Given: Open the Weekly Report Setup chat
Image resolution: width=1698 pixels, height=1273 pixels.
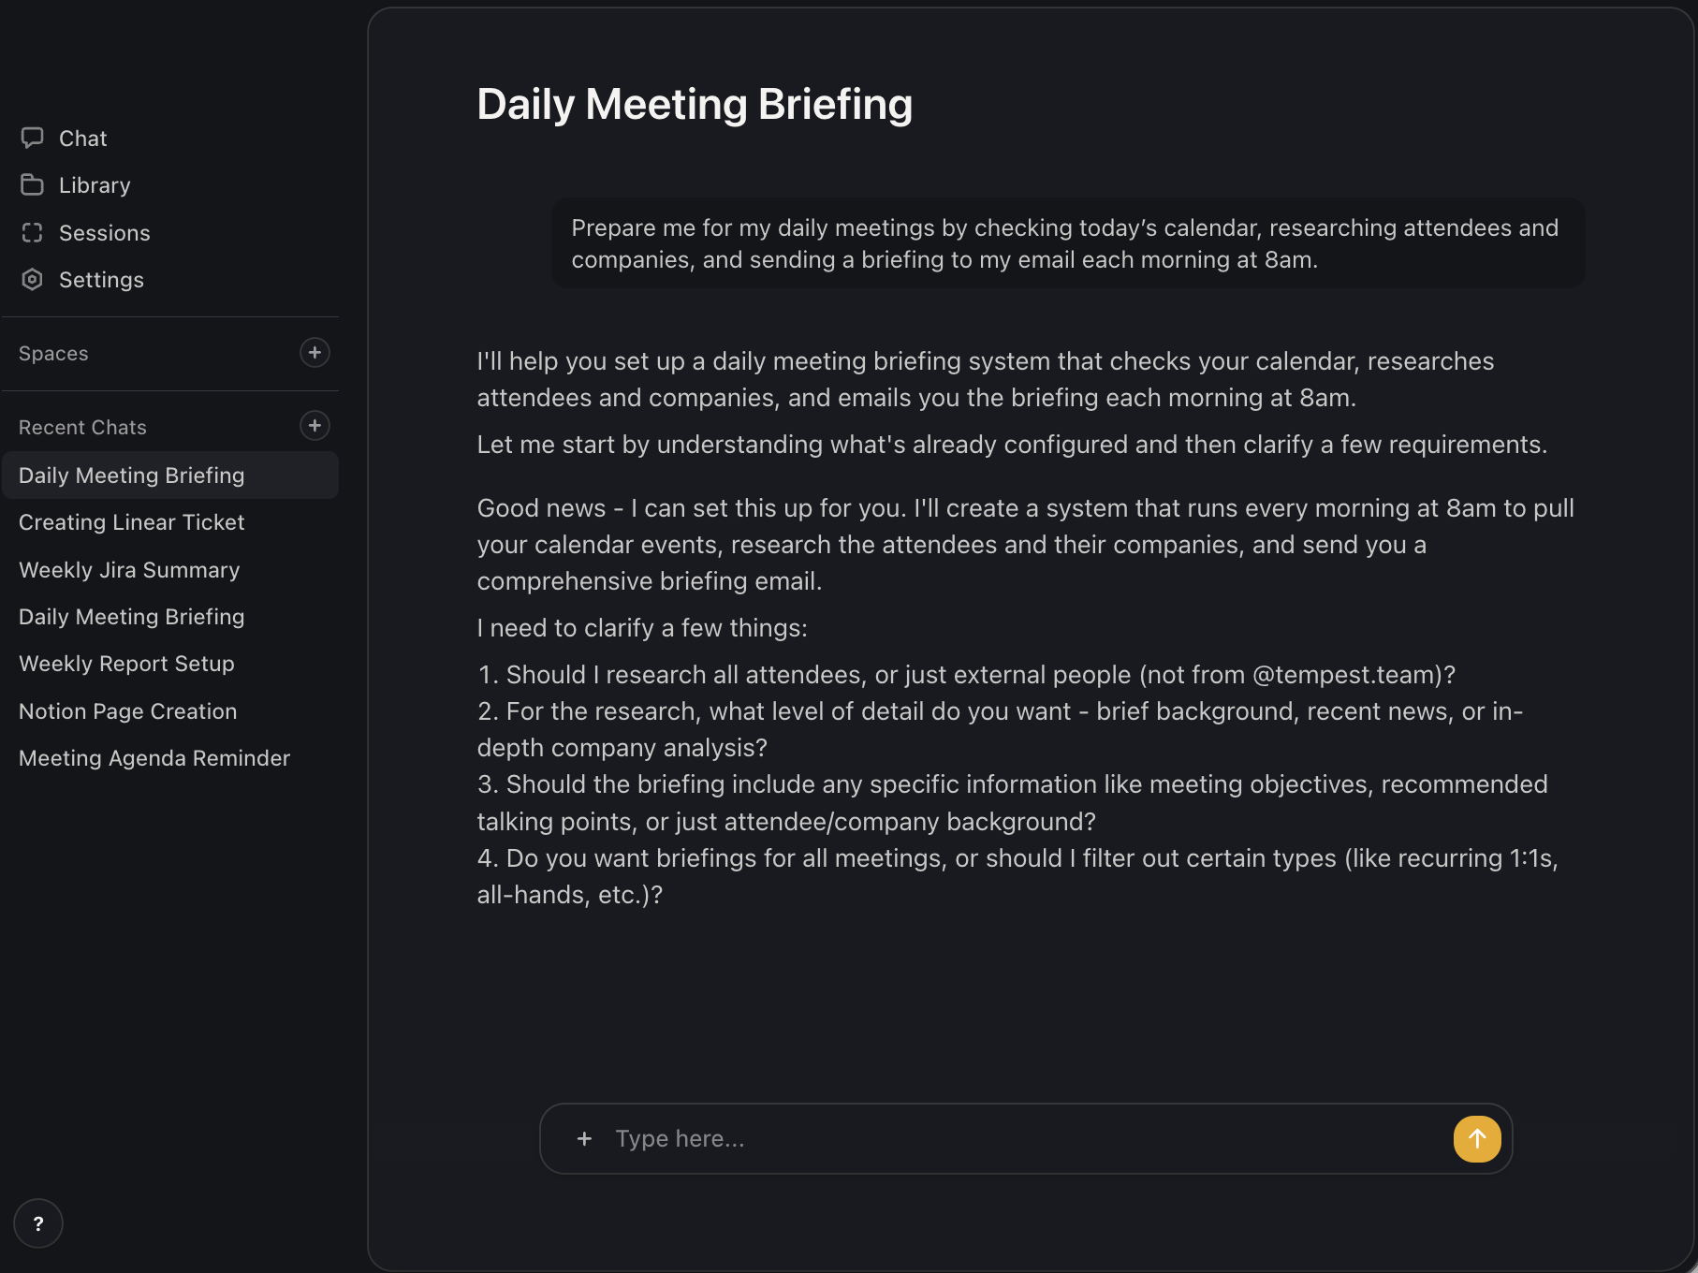Looking at the screenshot, I should (126, 664).
